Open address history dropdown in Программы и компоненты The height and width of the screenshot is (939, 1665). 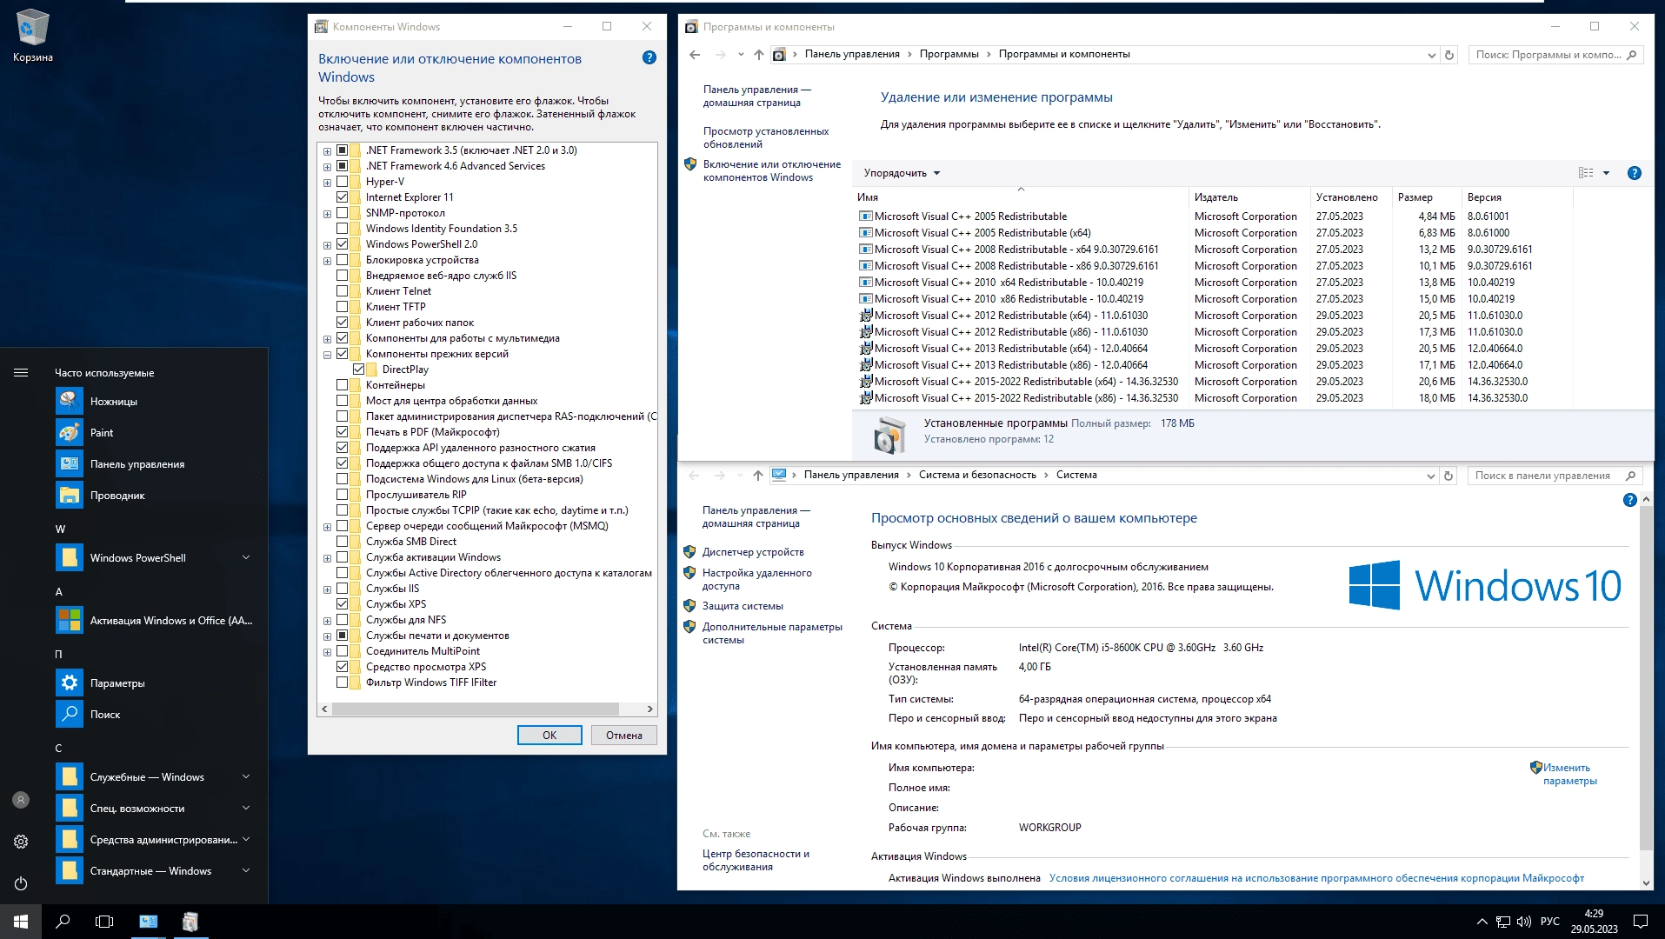tap(1431, 55)
